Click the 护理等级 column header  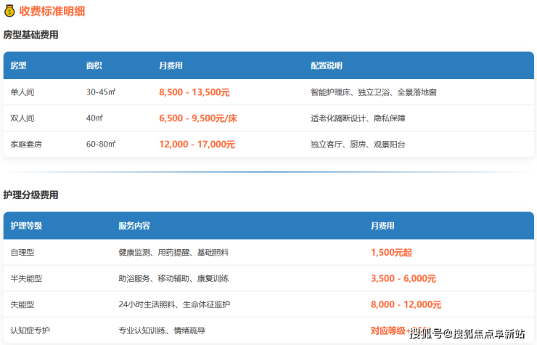pos(26,226)
